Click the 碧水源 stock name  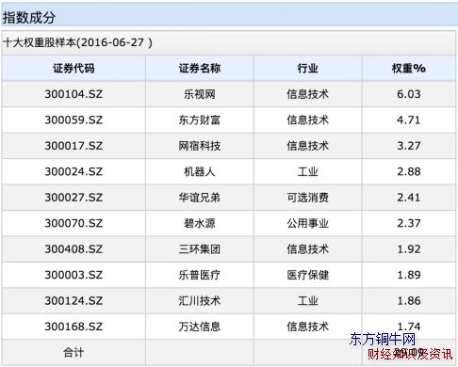[x=200, y=223]
